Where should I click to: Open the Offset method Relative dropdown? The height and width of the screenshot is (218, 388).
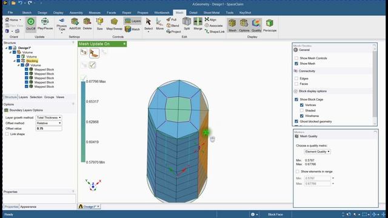click(48, 123)
